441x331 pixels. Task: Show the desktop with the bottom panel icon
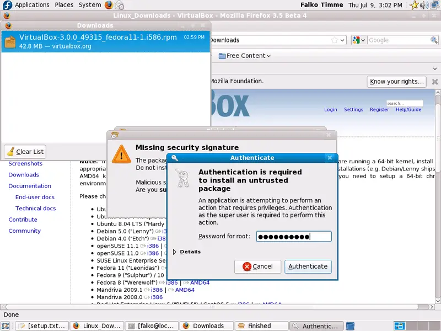6,326
